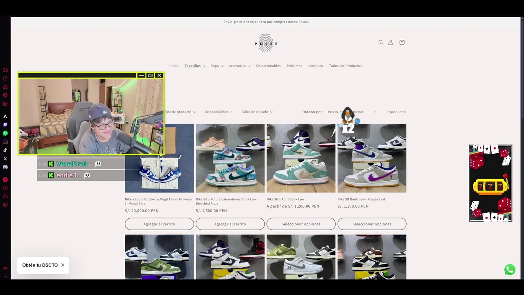Open the Tipo de producto filter

click(180, 112)
